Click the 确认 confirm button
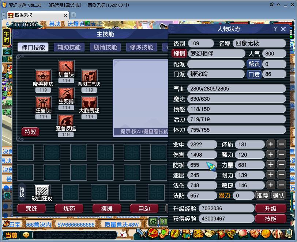This screenshot has height=242, width=297. click(x=278, y=195)
